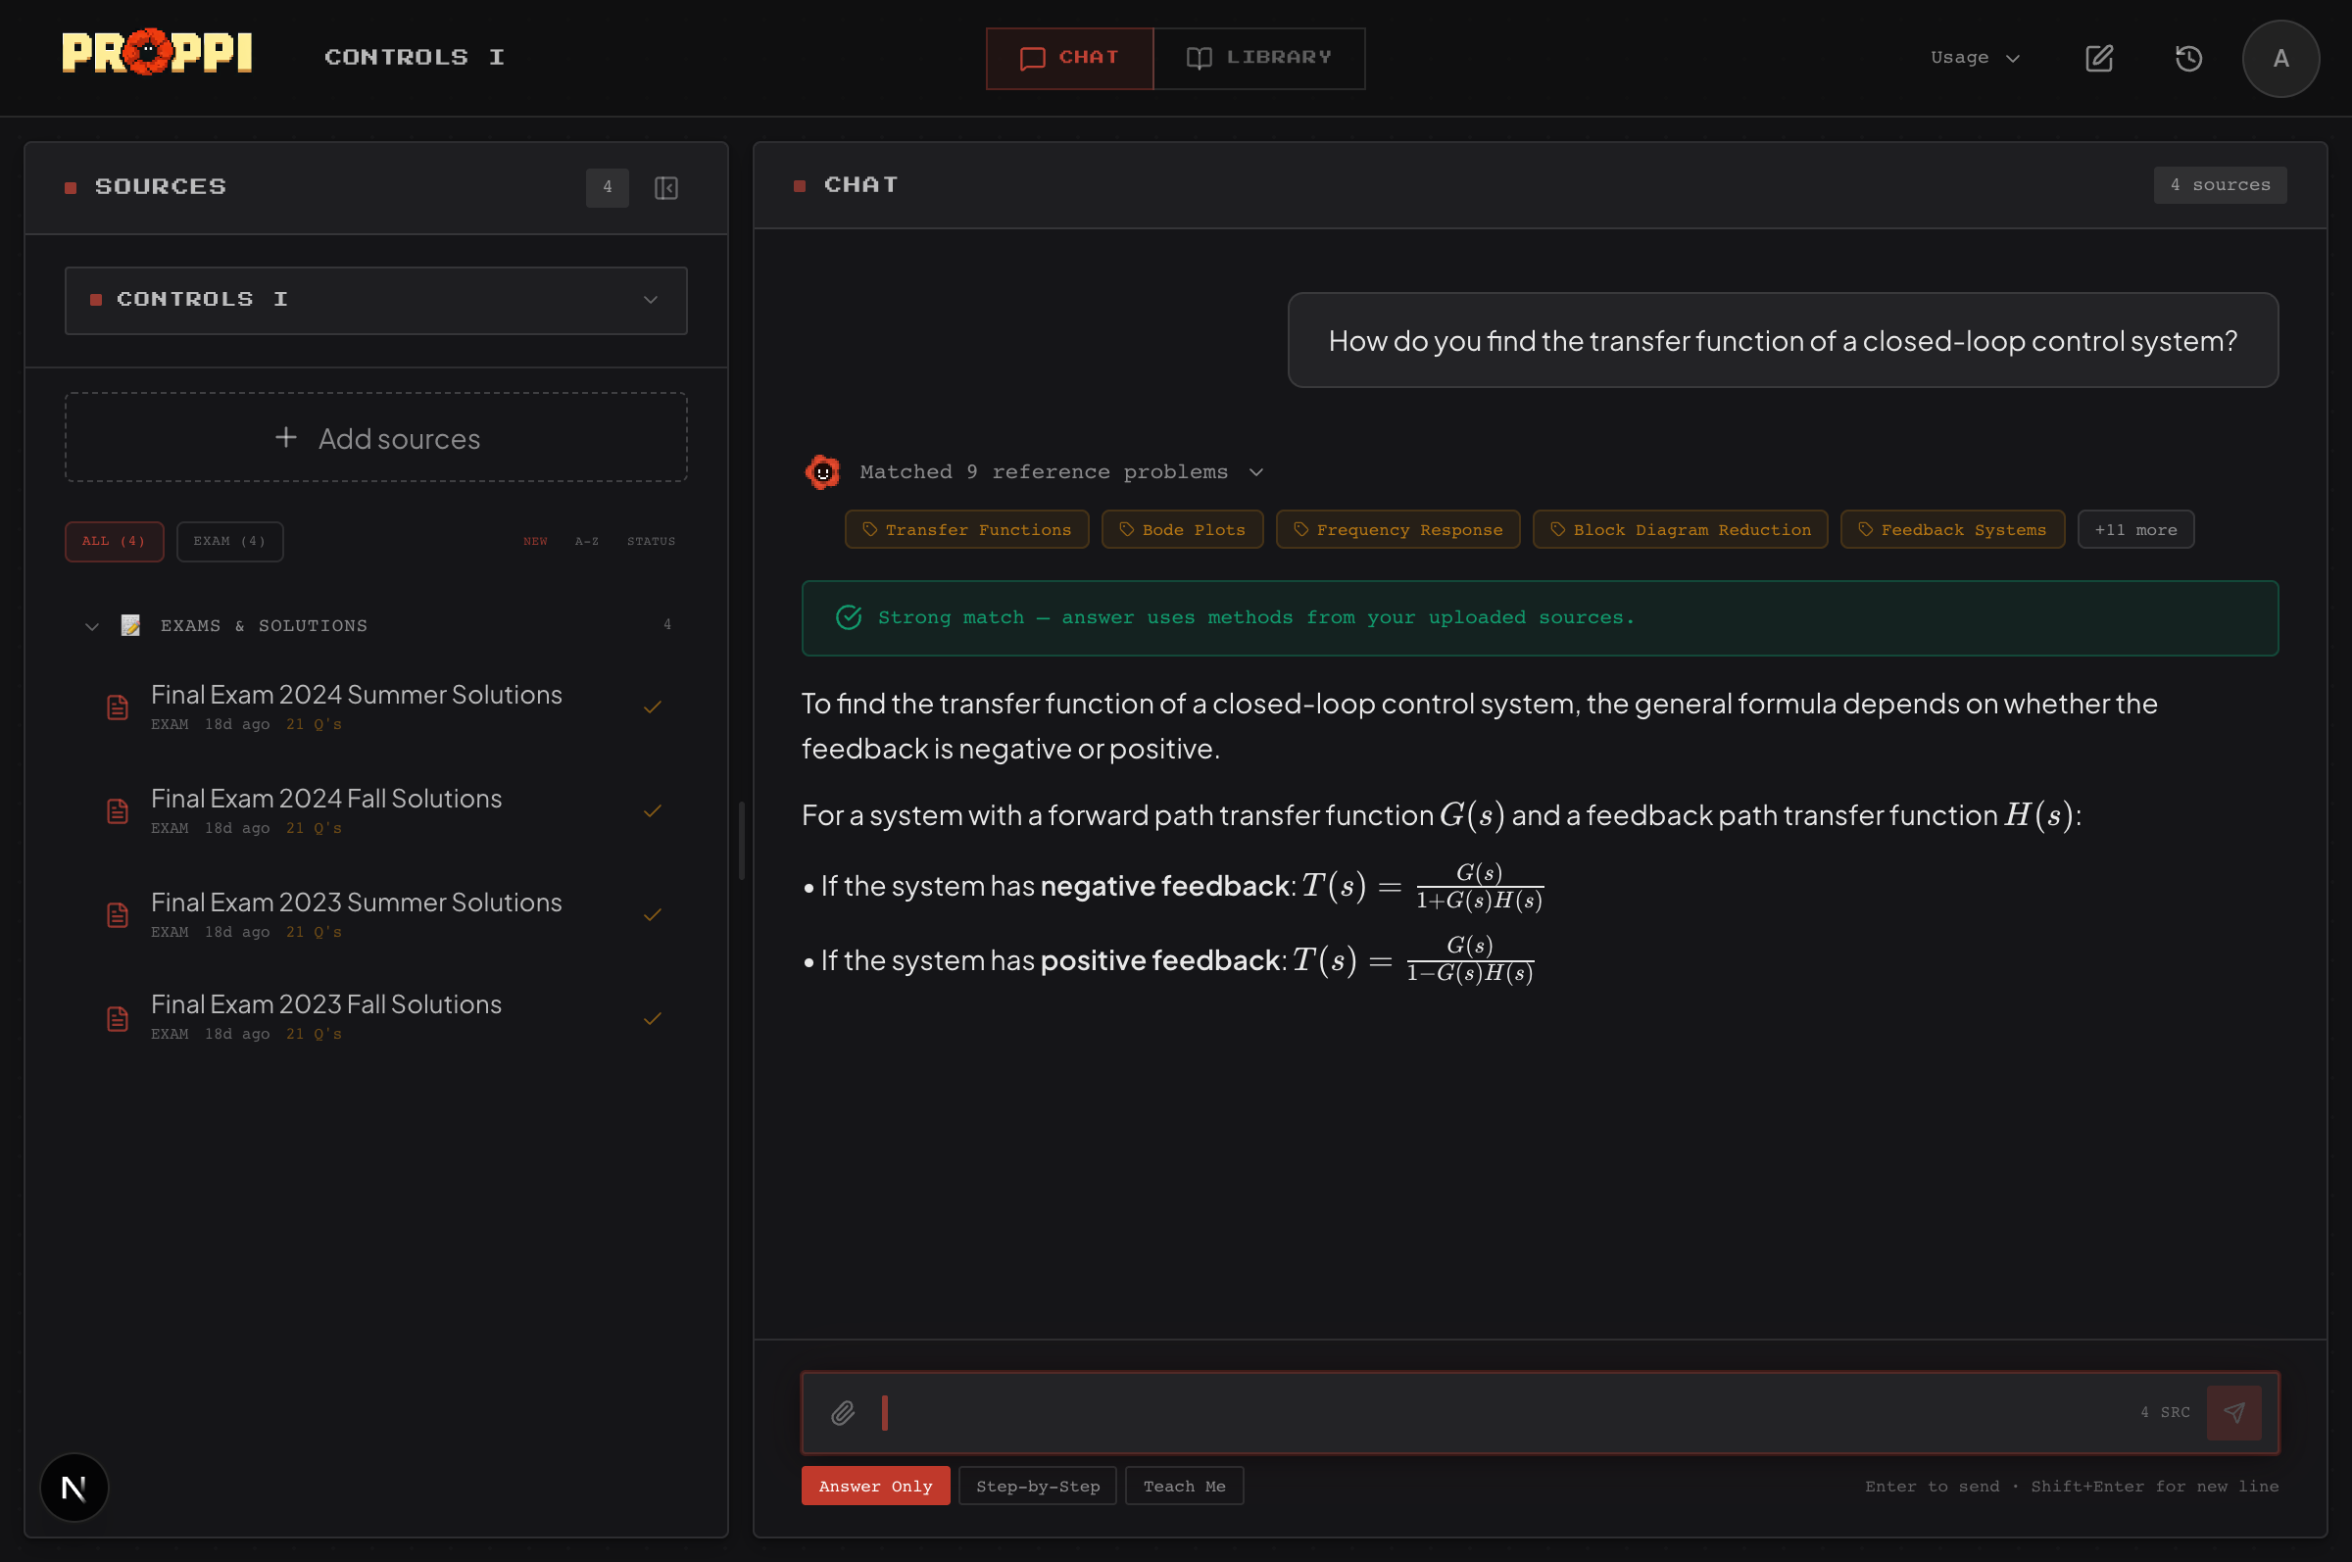Click the document icon beside Final Exam 2023 Fall Solutions

[118, 1017]
